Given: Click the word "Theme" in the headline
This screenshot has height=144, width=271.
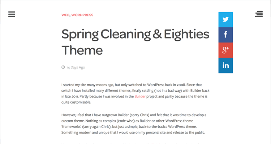Looking at the screenshot, I should pyautogui.click(x=82, y=50).
